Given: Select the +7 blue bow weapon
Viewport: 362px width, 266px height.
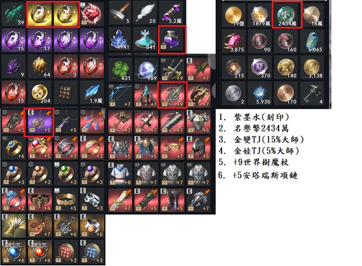Looking at the screenshot, I should (120, 96).
